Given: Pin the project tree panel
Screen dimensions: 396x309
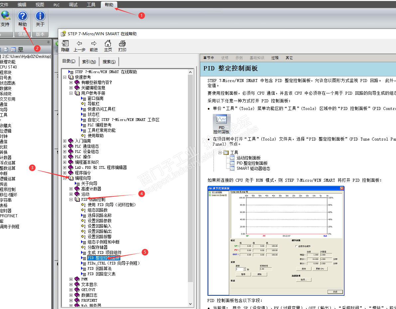Looking at the screenshot, I should [x=48, y=42].
